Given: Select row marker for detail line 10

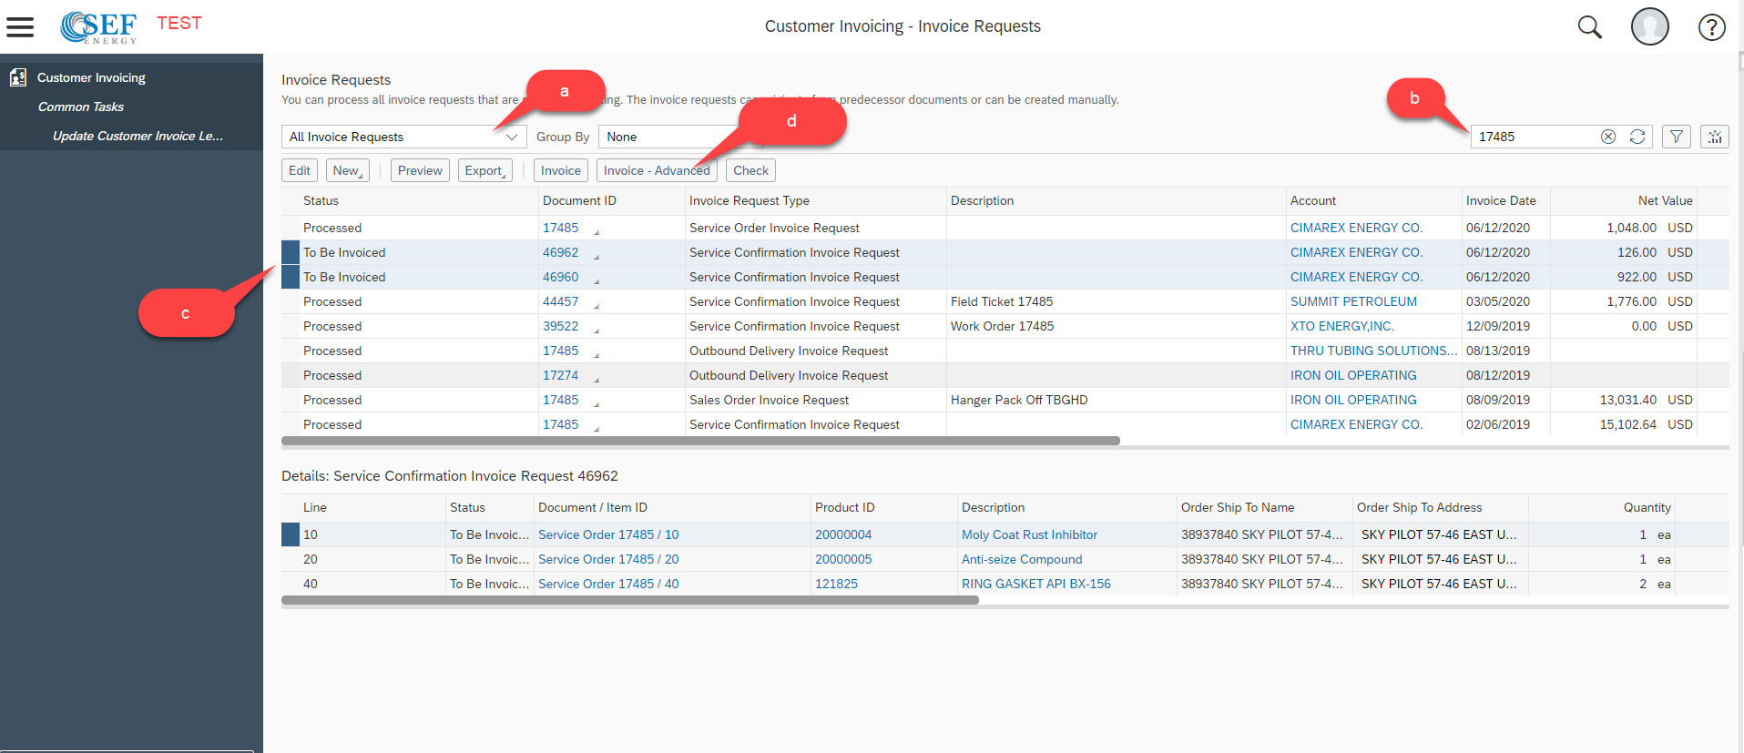Looking at the screenshot, I should pyautogui.click(x=291, y=534).
